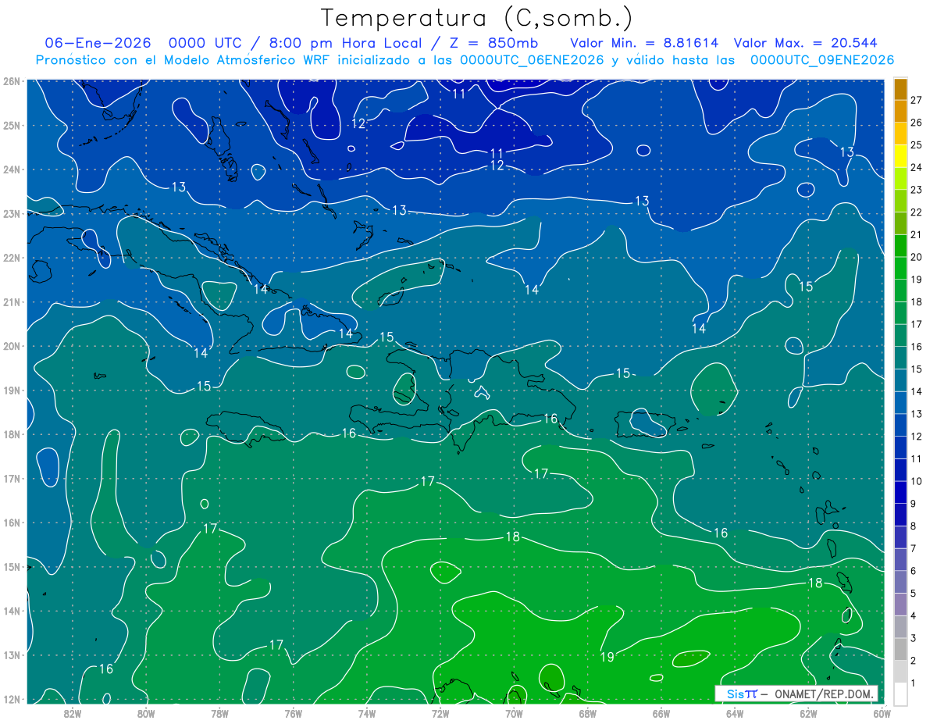Click the orange-brown swatch atop the color scale
Screen dimensions: 937x724
tap(900, 88)
